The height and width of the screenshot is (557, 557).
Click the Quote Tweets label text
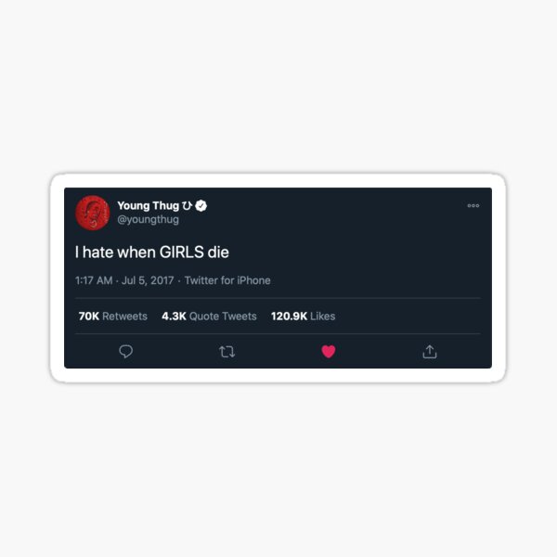point(223,317)
